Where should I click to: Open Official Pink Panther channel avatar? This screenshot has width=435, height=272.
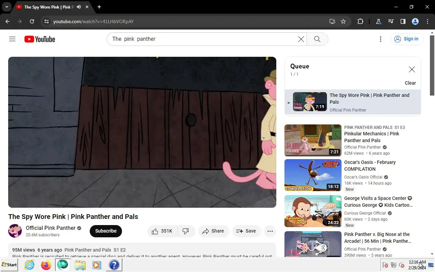coord(15,231)
